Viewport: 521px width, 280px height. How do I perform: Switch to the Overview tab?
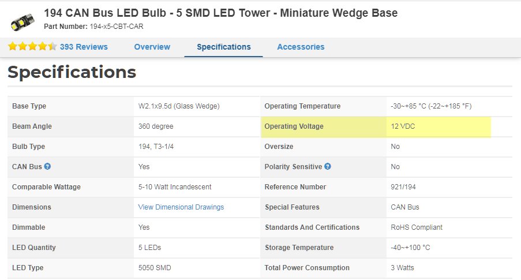(x=152, y=47)
